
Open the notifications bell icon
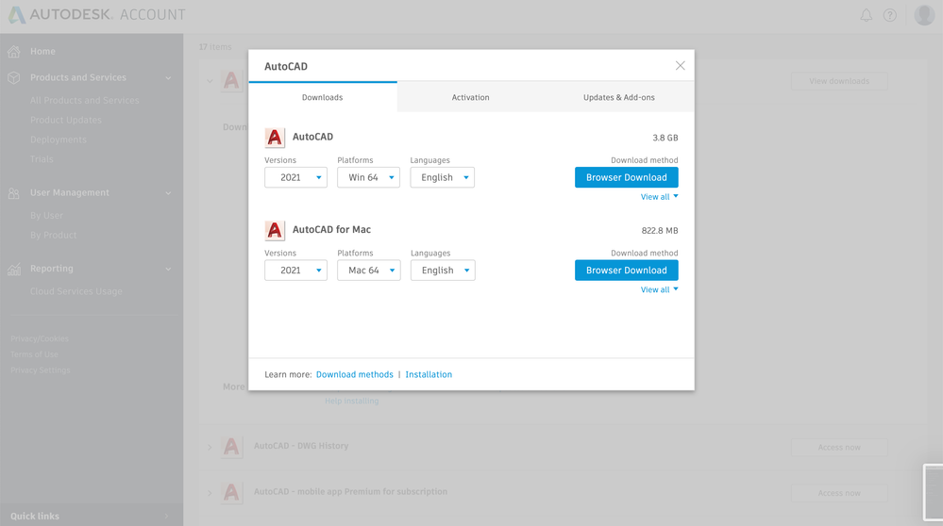click(x=866, y=16)
